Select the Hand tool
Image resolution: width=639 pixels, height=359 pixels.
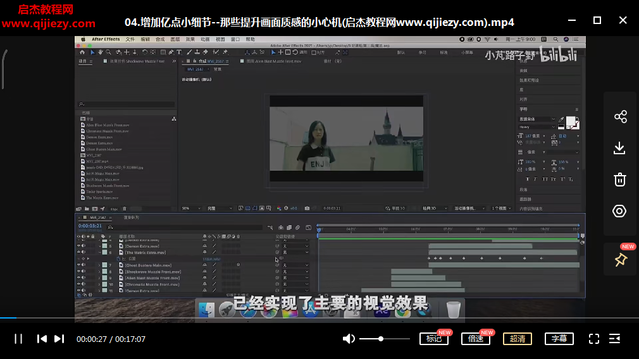(x=100, y=52)
